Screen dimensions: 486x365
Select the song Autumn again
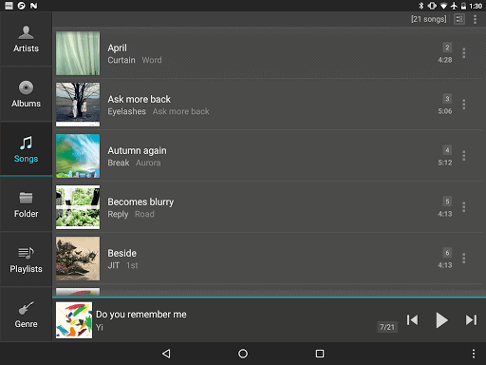[137, 150]
